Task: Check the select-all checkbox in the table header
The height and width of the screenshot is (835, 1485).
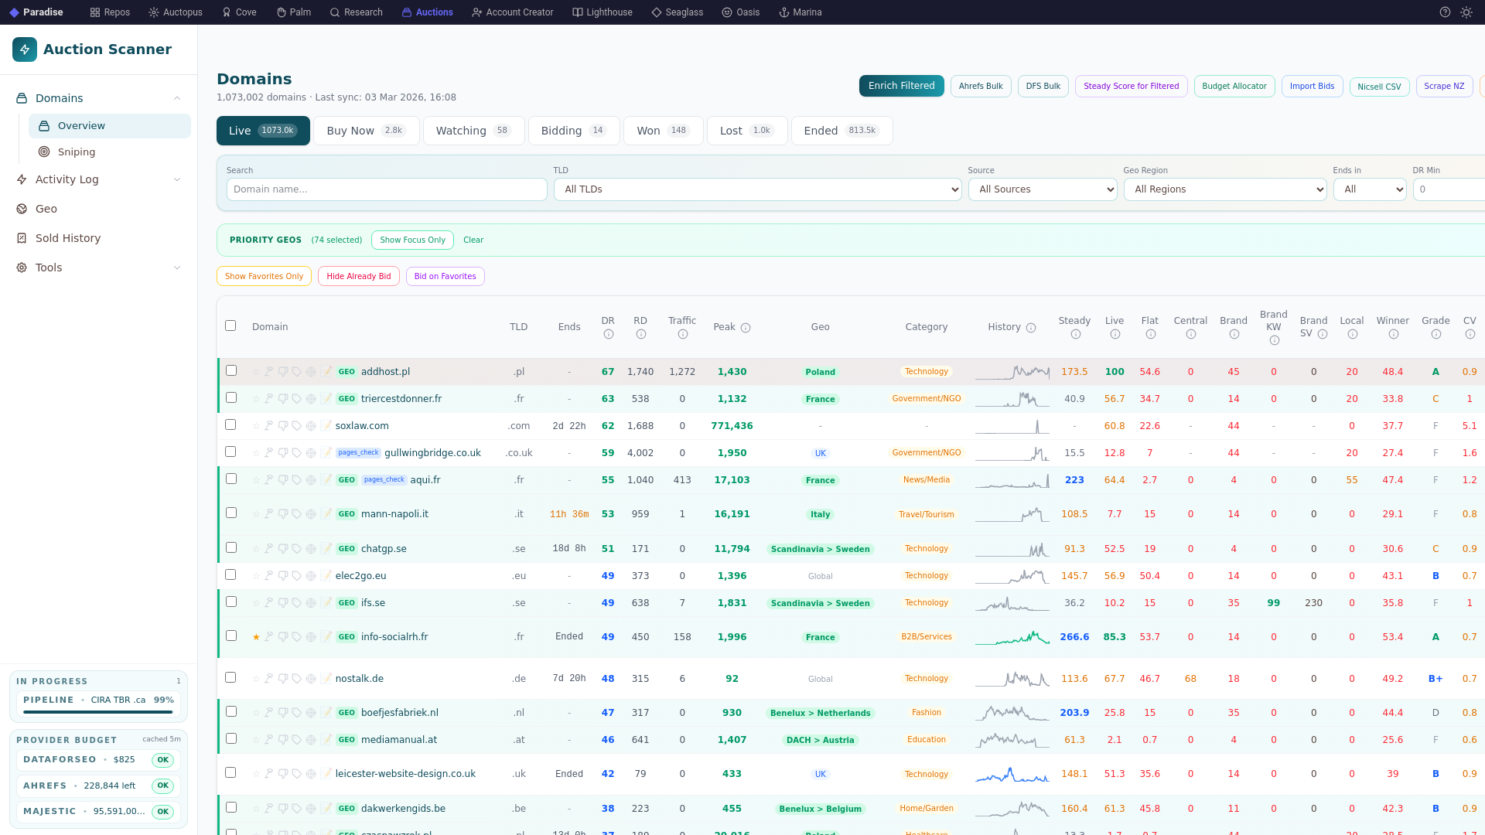Action: pyautogui.click(x=230, y=325)
